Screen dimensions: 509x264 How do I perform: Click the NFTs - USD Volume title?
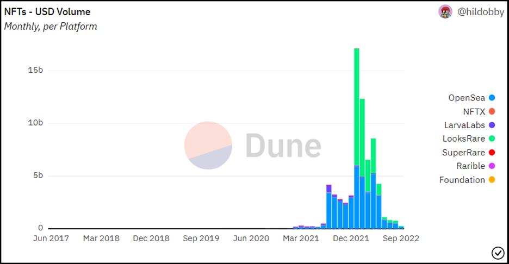(47, 12)
